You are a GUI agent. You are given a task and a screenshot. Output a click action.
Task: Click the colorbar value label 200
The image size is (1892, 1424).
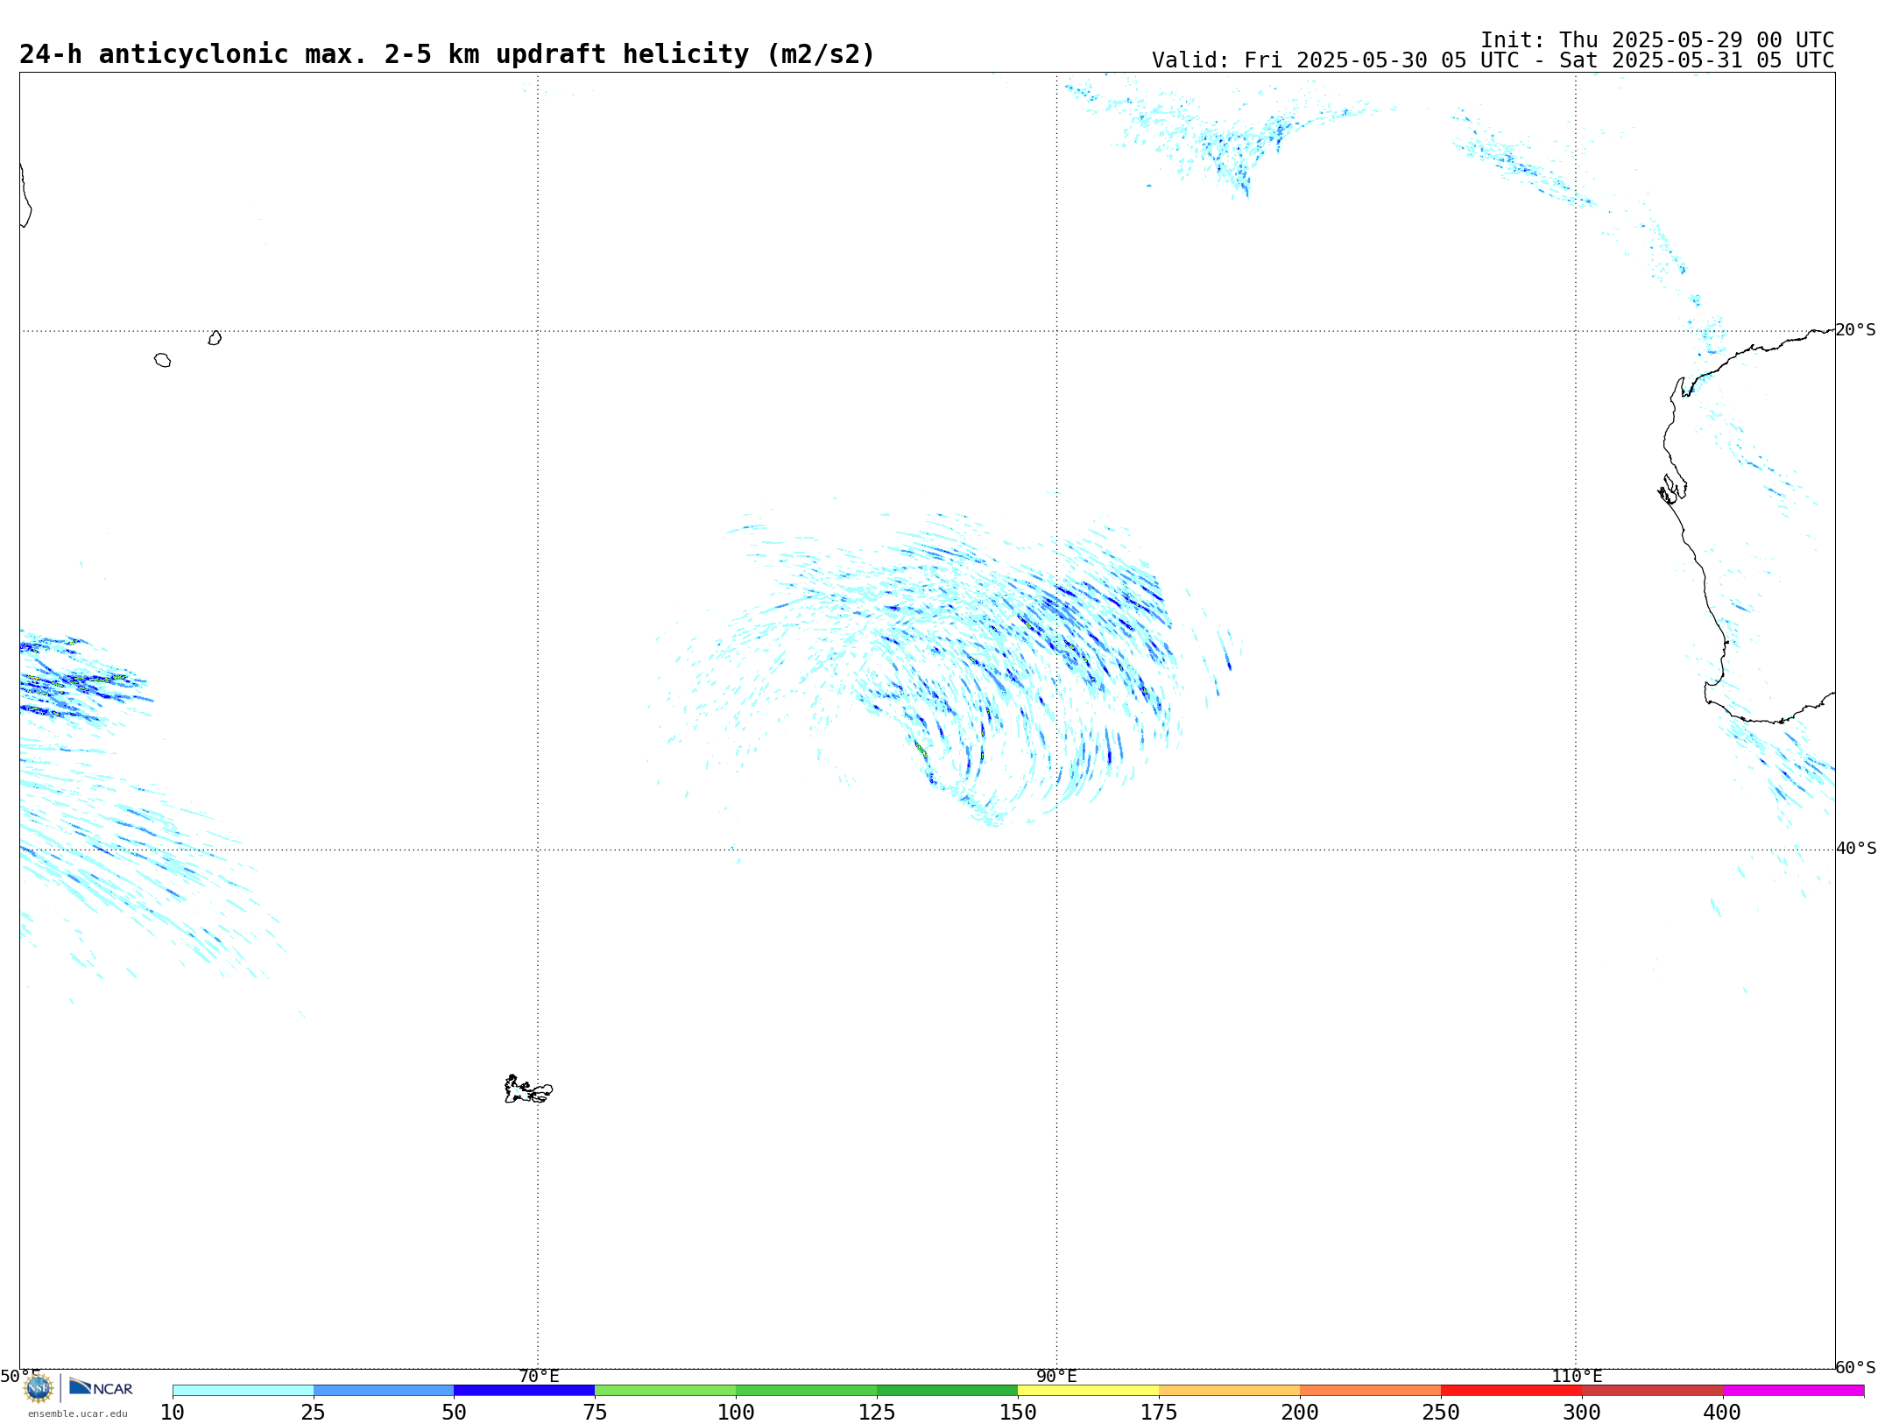pos(1301,1413)
